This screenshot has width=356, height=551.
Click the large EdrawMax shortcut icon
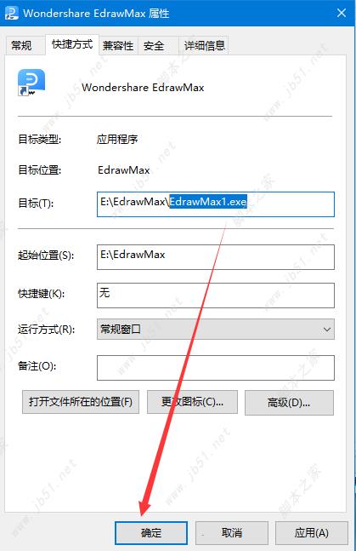pos(31,83)
